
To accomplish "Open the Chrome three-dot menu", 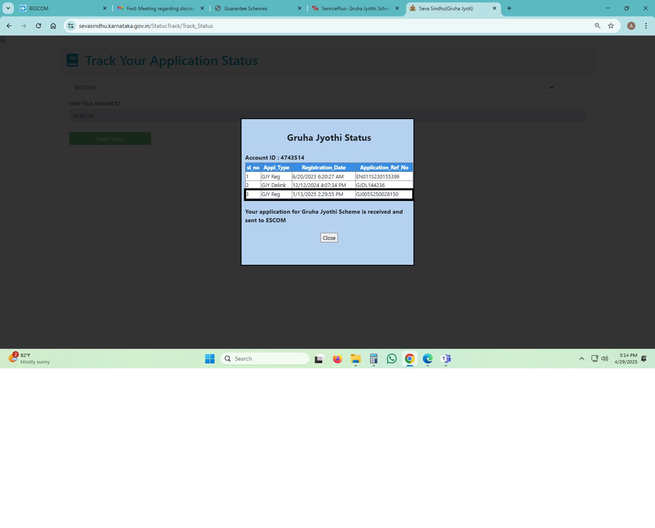I will point(646,26).
